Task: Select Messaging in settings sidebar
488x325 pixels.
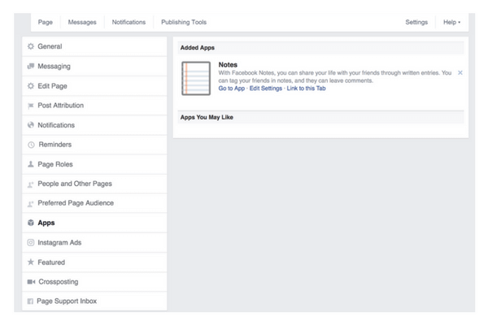Action: (94, 67)
